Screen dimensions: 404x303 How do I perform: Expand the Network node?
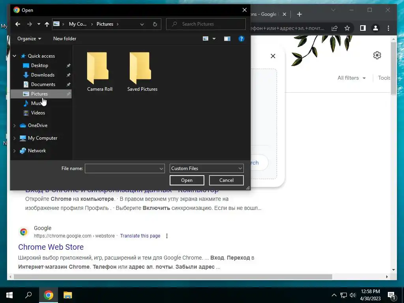tap(15, 151)
